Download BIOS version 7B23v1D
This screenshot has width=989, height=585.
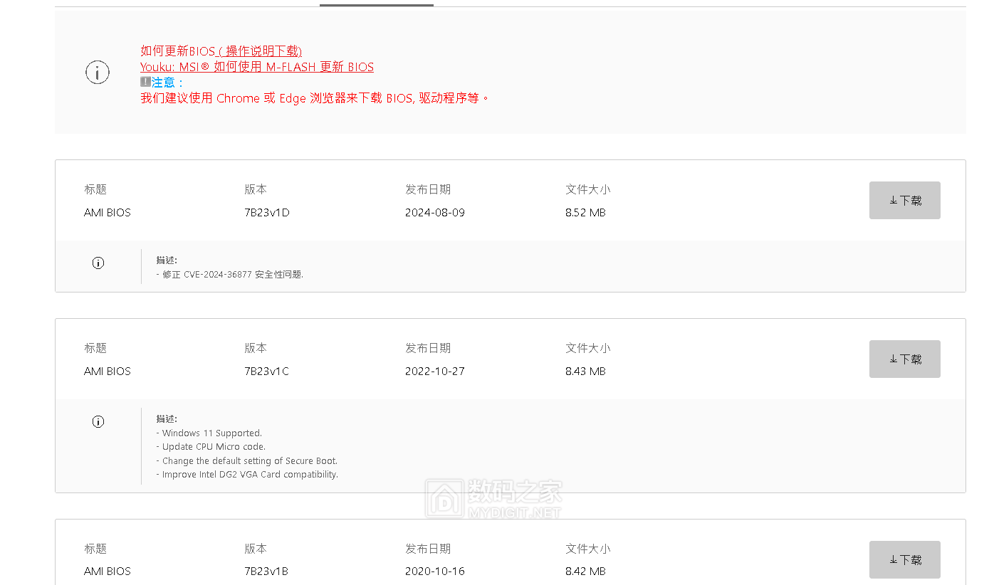(904, 201)
